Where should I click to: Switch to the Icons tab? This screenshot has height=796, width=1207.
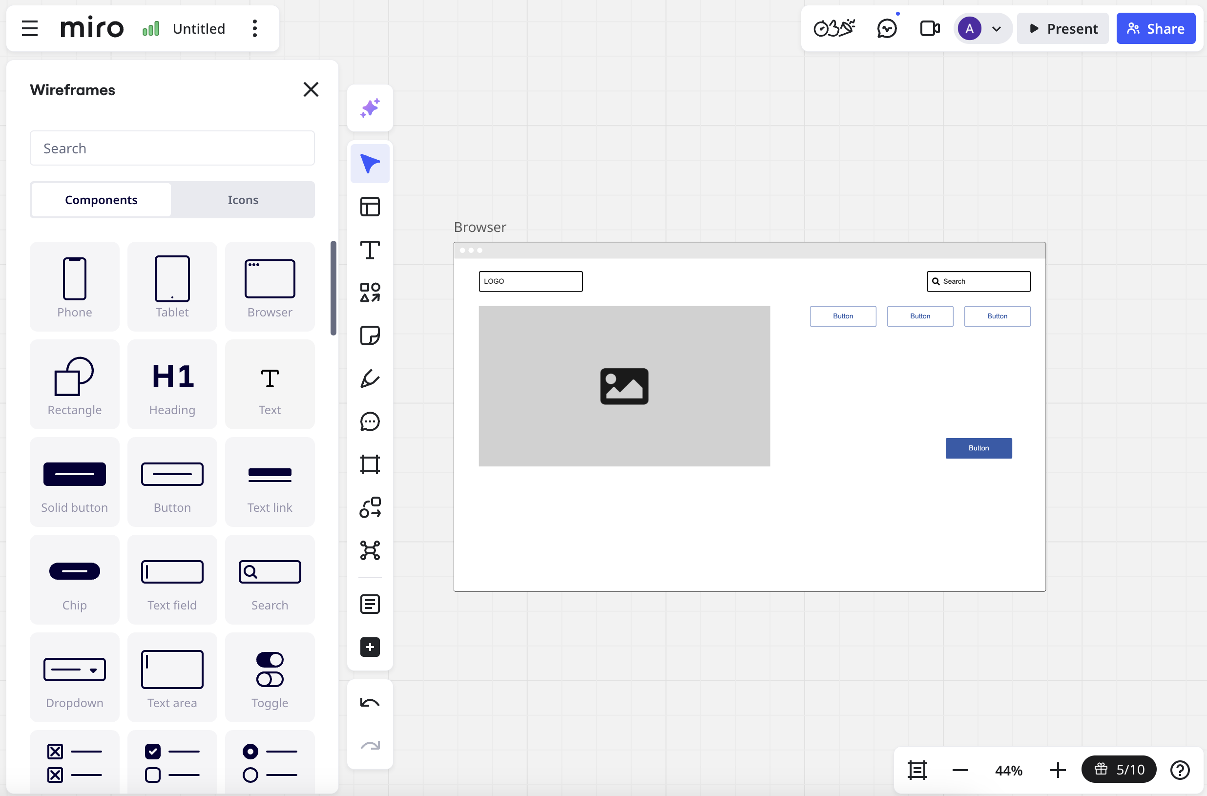243,200
